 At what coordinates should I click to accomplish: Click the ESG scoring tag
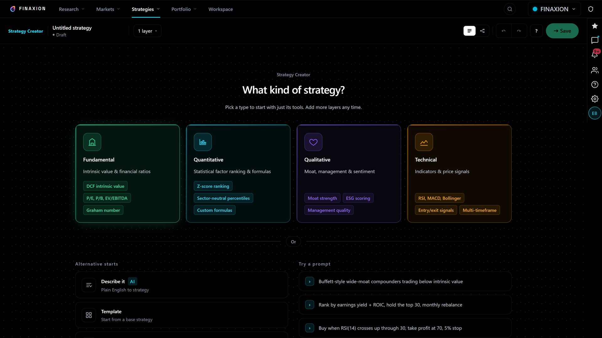[x=358, y=198]
